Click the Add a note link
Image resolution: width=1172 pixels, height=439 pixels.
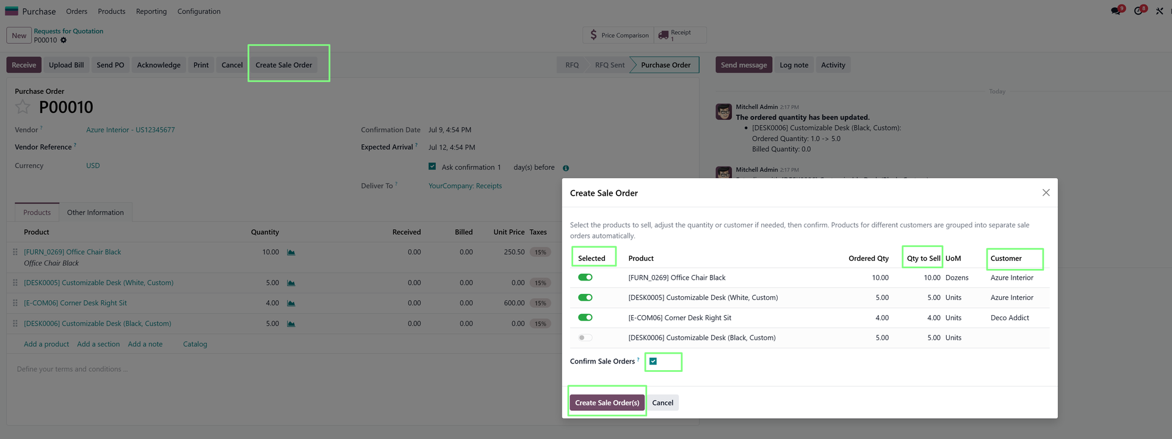tap(145, 344)
